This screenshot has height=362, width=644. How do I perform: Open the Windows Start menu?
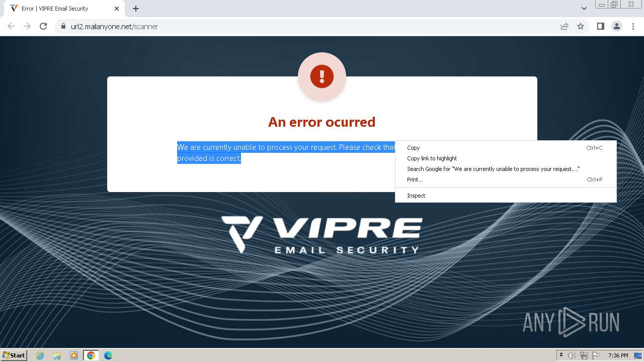pyautogui.click(x=14, y=355)
